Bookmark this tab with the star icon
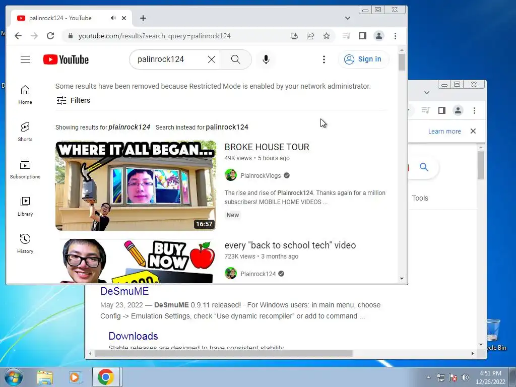 [327, 36]
